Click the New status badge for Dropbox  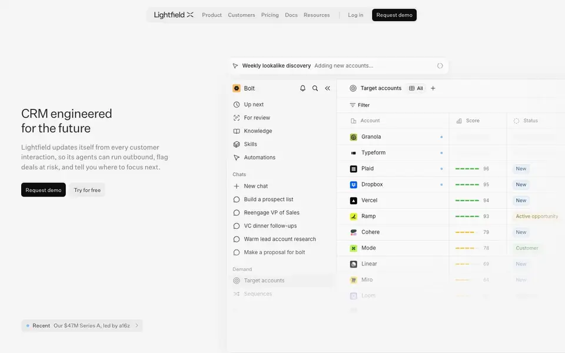coord(521,184)
